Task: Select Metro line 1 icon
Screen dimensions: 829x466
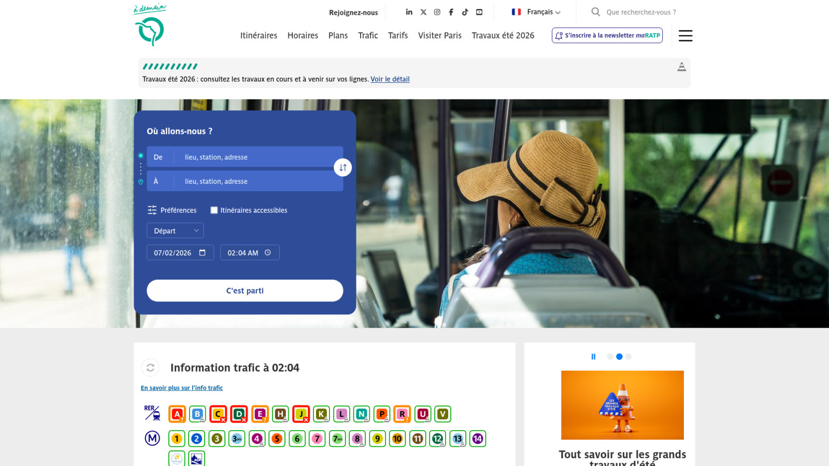Action: tap(177, 439)
